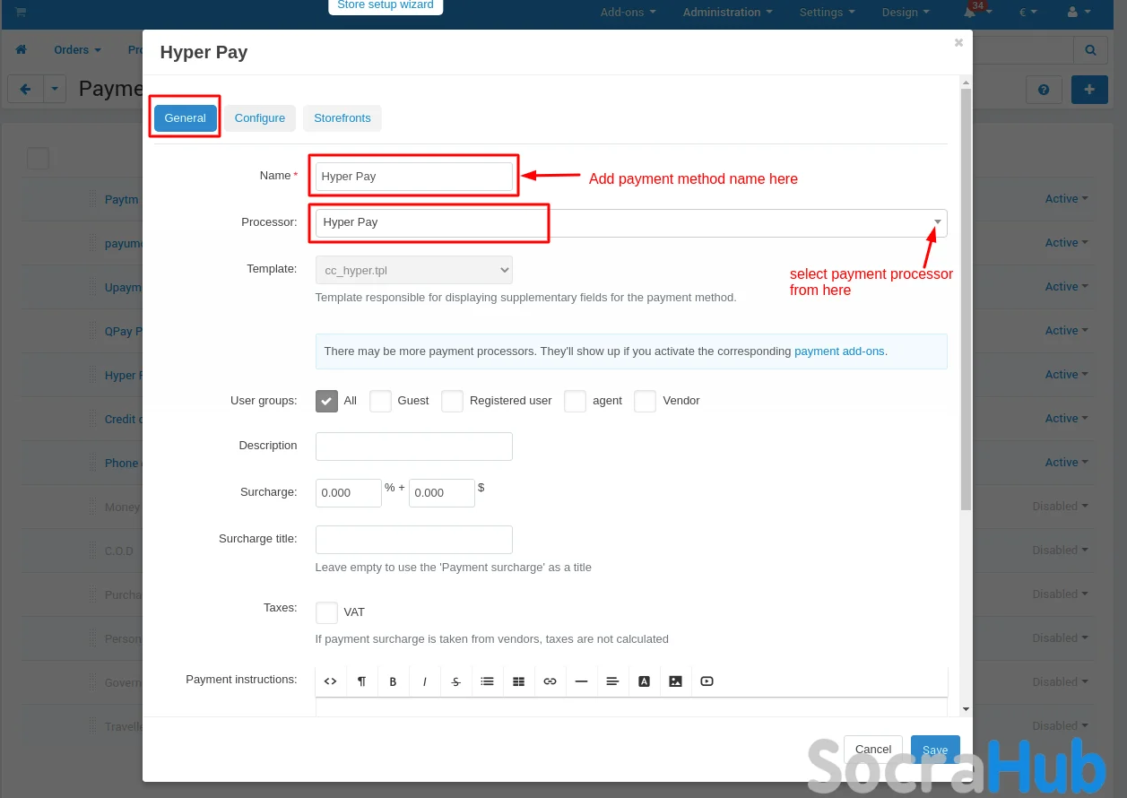Viewport: 1127px width, 798px height.
Task: Open the Processor dropdown arrow
Action: pyautogui.click(x=938, y=222)
